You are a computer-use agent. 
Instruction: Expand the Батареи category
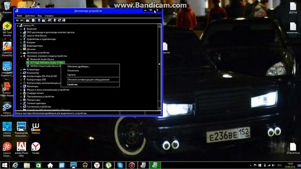pos(21,43)
